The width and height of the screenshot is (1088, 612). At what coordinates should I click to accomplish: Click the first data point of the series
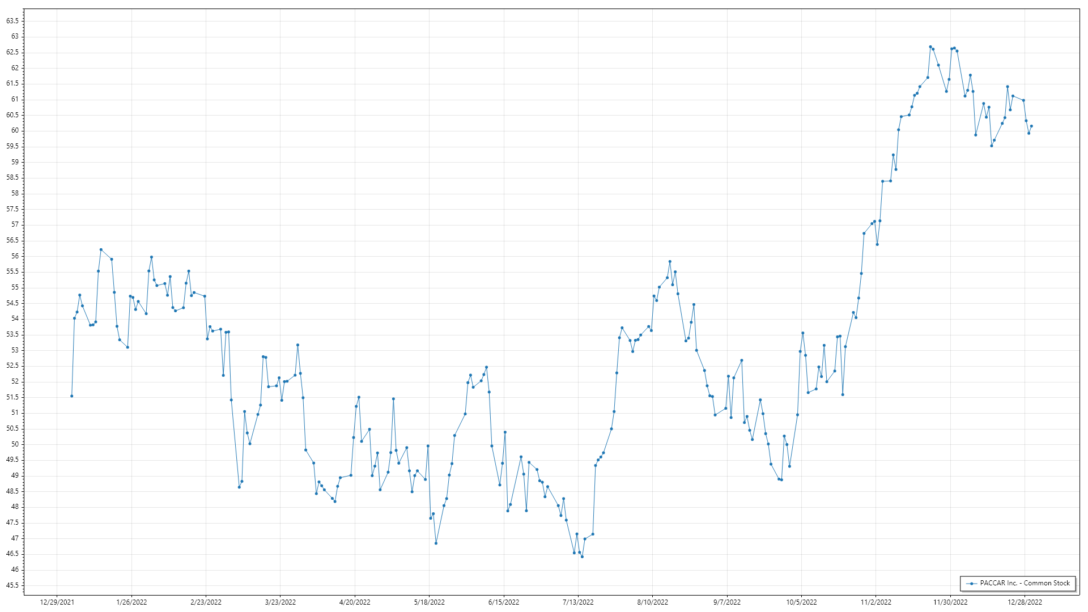(71, 396)
